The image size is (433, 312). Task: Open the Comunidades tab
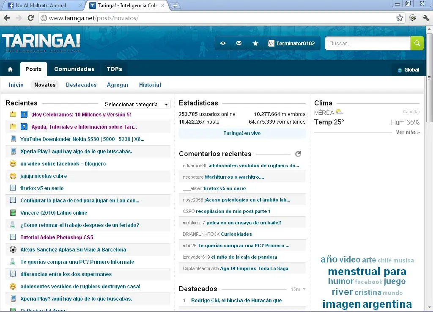74,69
